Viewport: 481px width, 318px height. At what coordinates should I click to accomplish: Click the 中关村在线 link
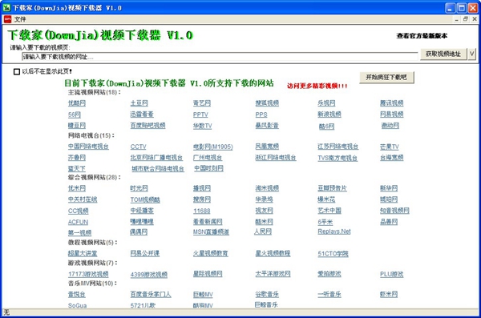point(83,199)
